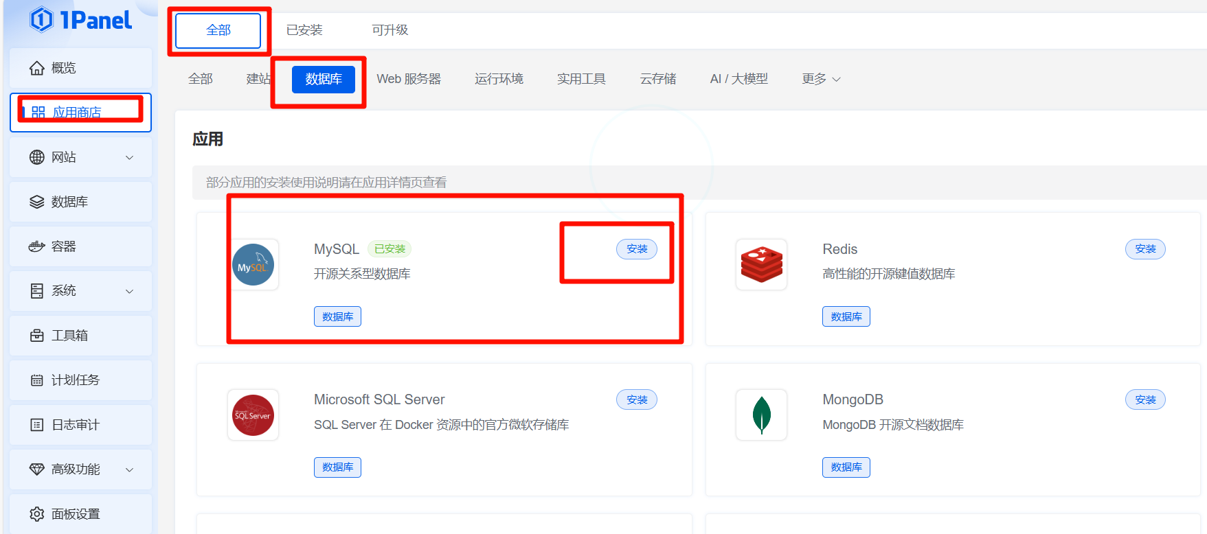The height and width of the screenshot is (534, 1207).
Task: Select the 运行环境 category filter
Action: click(x=499, y=79)
